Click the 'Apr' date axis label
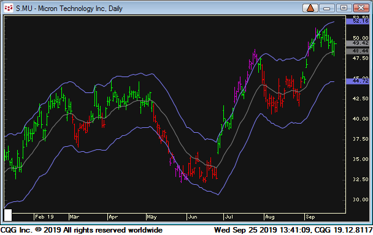373x235 pixels. pos(113,217)
